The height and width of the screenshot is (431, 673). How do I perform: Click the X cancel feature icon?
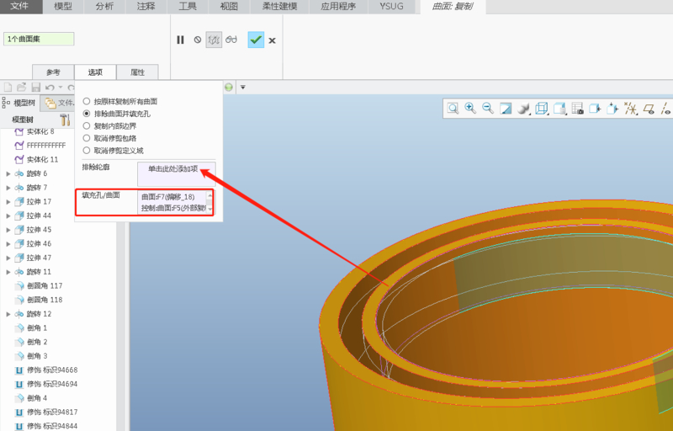point(273,40)
